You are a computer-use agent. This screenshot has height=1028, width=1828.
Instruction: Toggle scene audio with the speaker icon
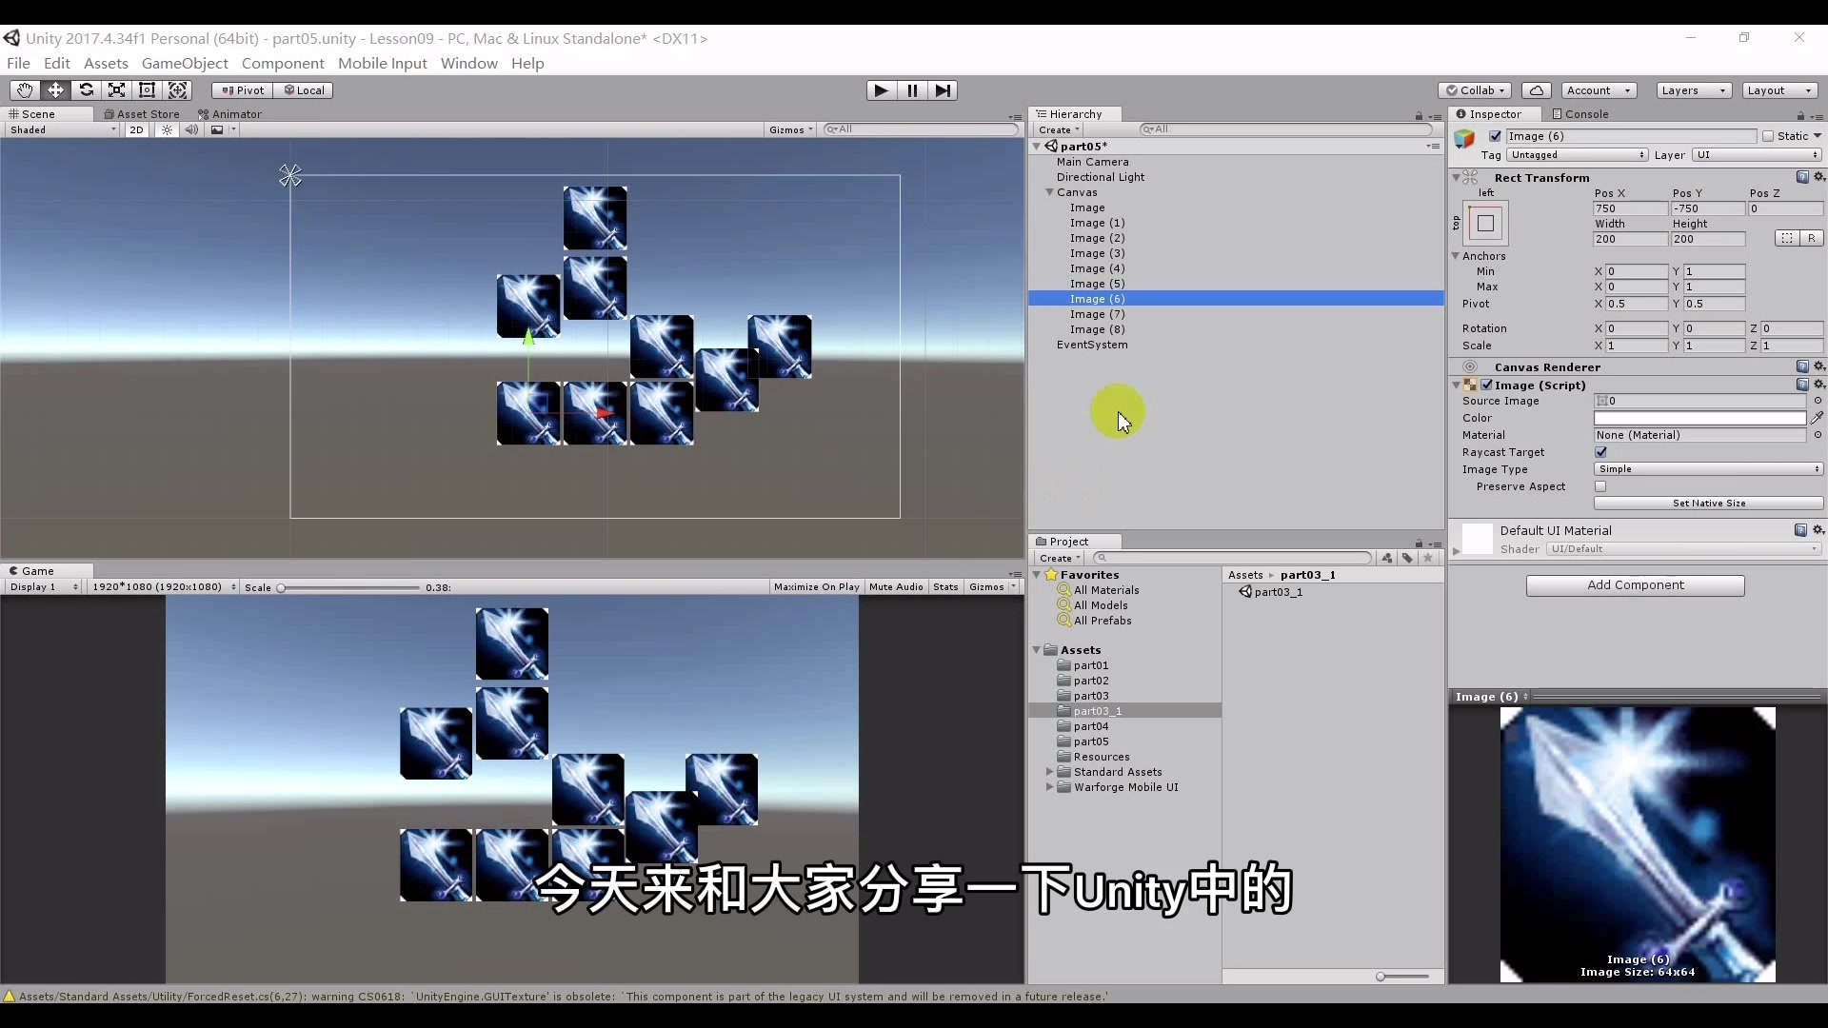[x=192, y=129]
